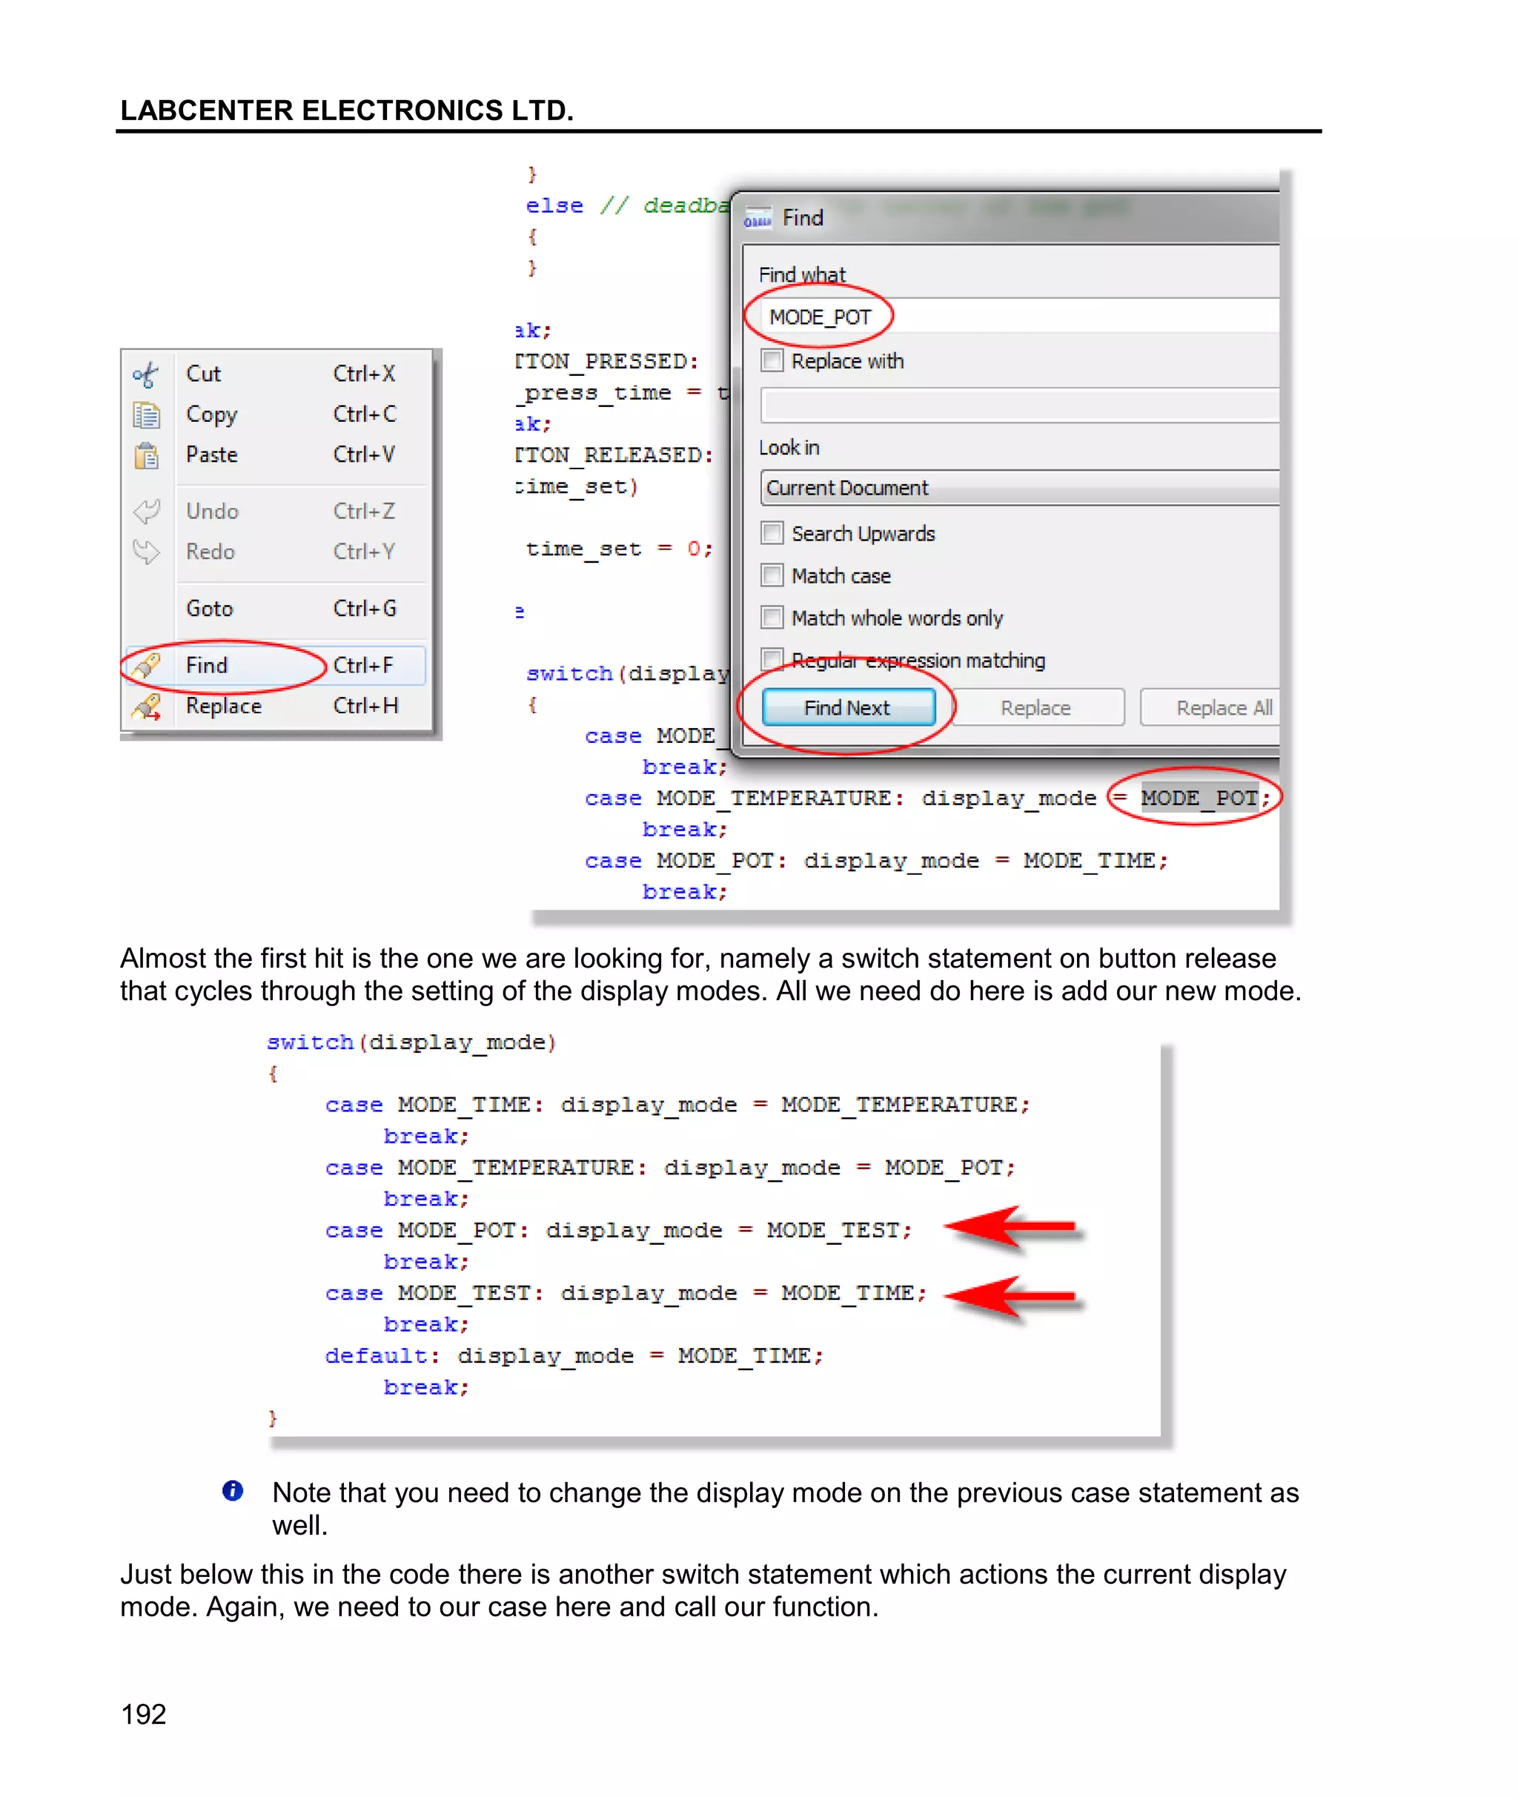Click the Cut scissors icon

(x=145, y=374)
